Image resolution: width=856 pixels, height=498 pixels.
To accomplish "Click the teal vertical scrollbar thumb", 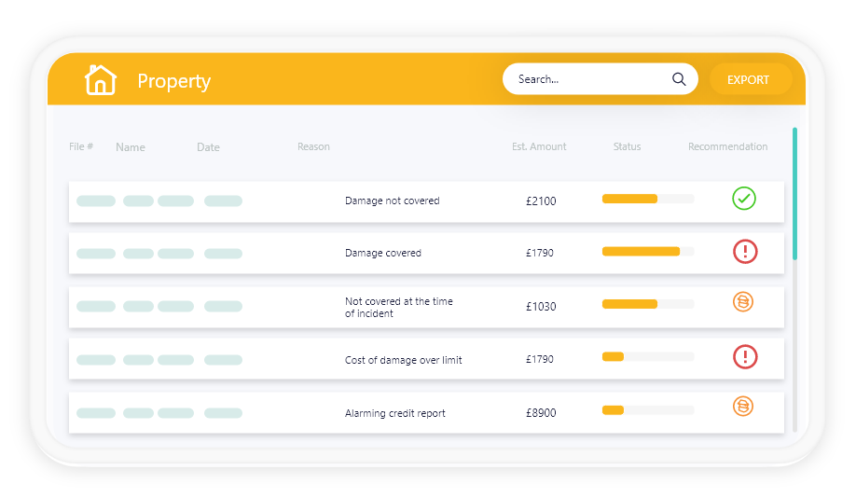I will [794, 193].
